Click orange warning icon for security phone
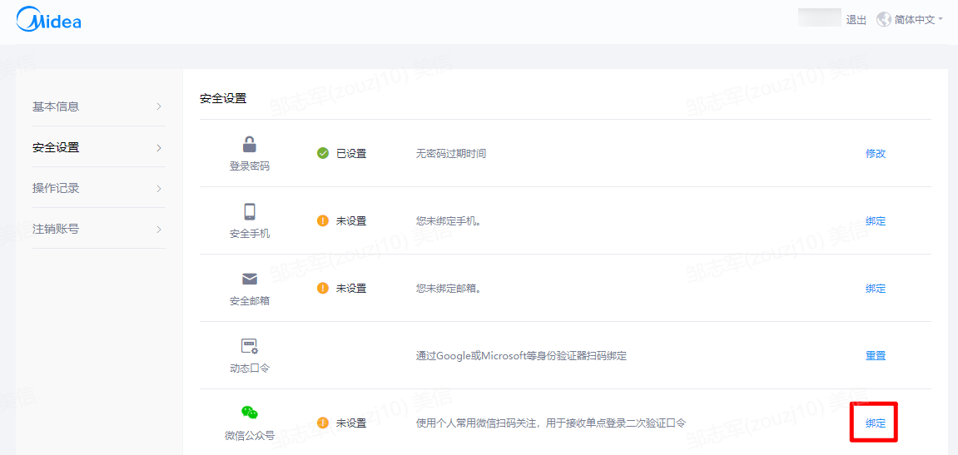The height and width of the screenshot is (455, 958). pyautogui.click(x=323, y=221)
